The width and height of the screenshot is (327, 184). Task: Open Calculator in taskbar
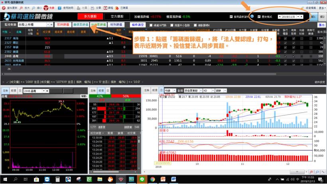pos(57,179)
